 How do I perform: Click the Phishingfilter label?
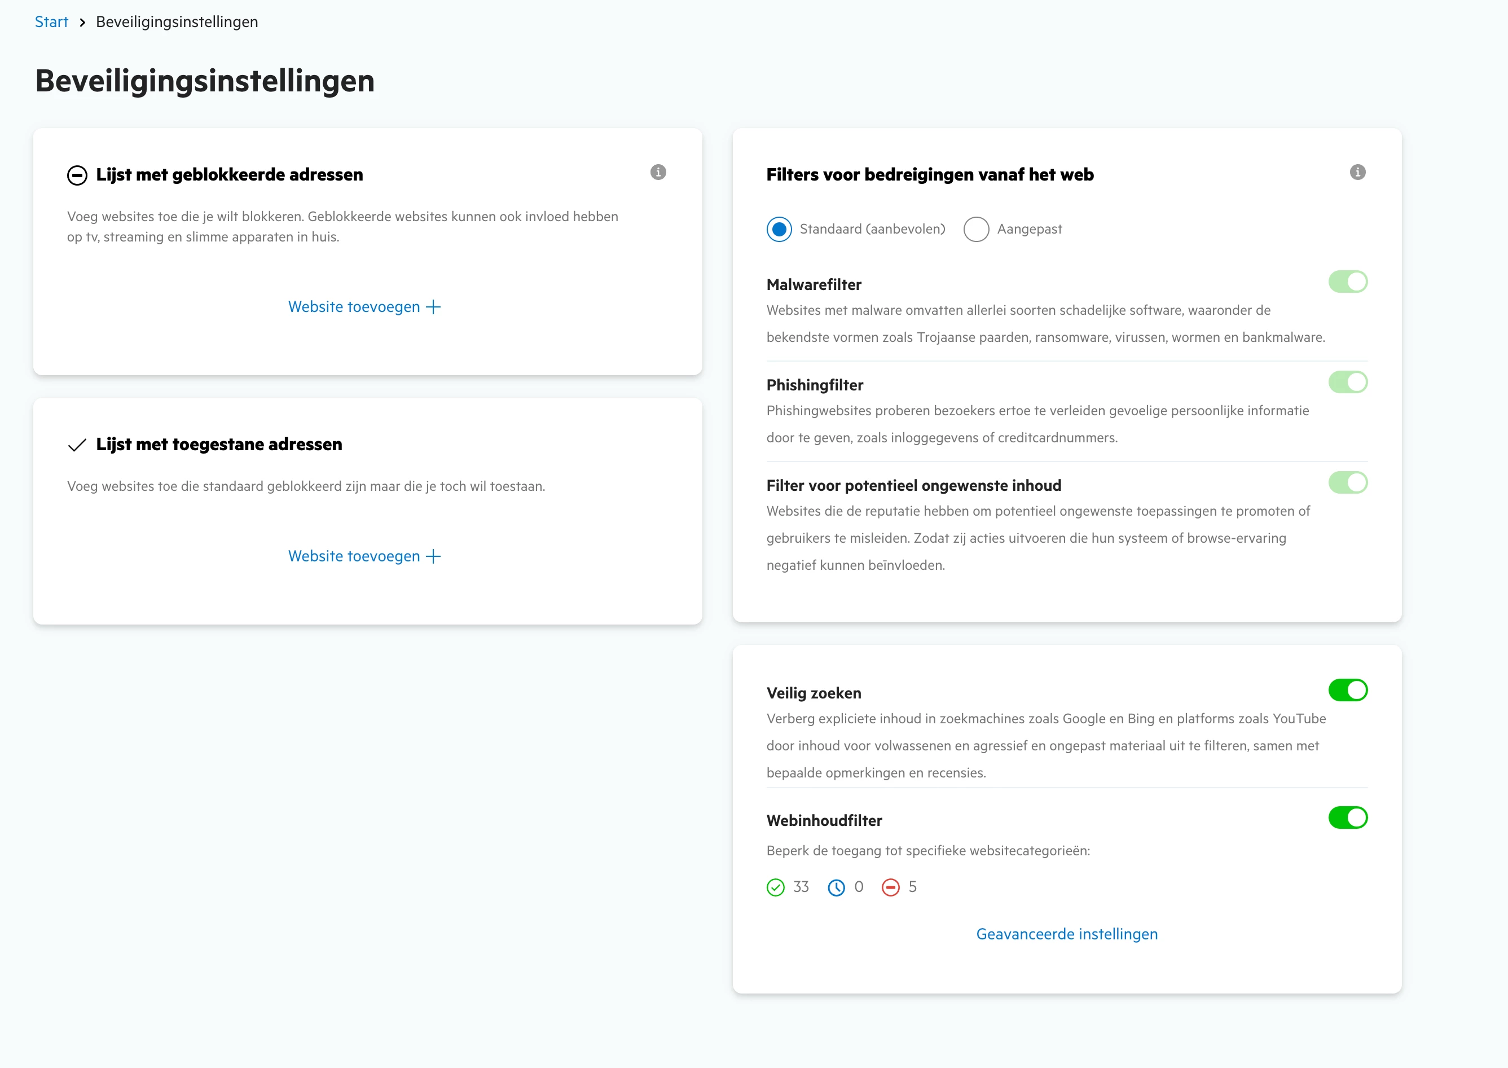click(x=814, y=385)
